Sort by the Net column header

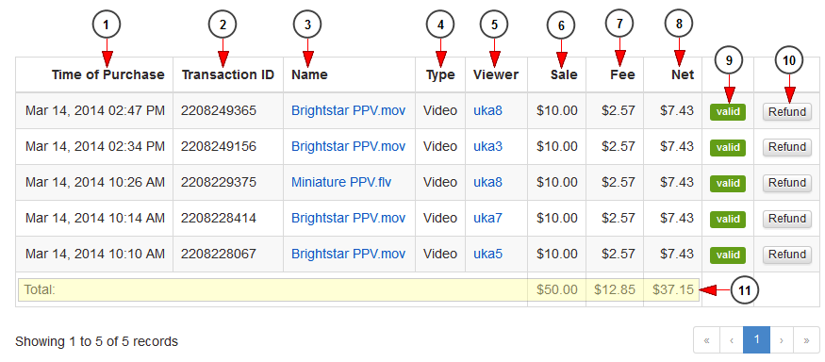coord(683,75)
